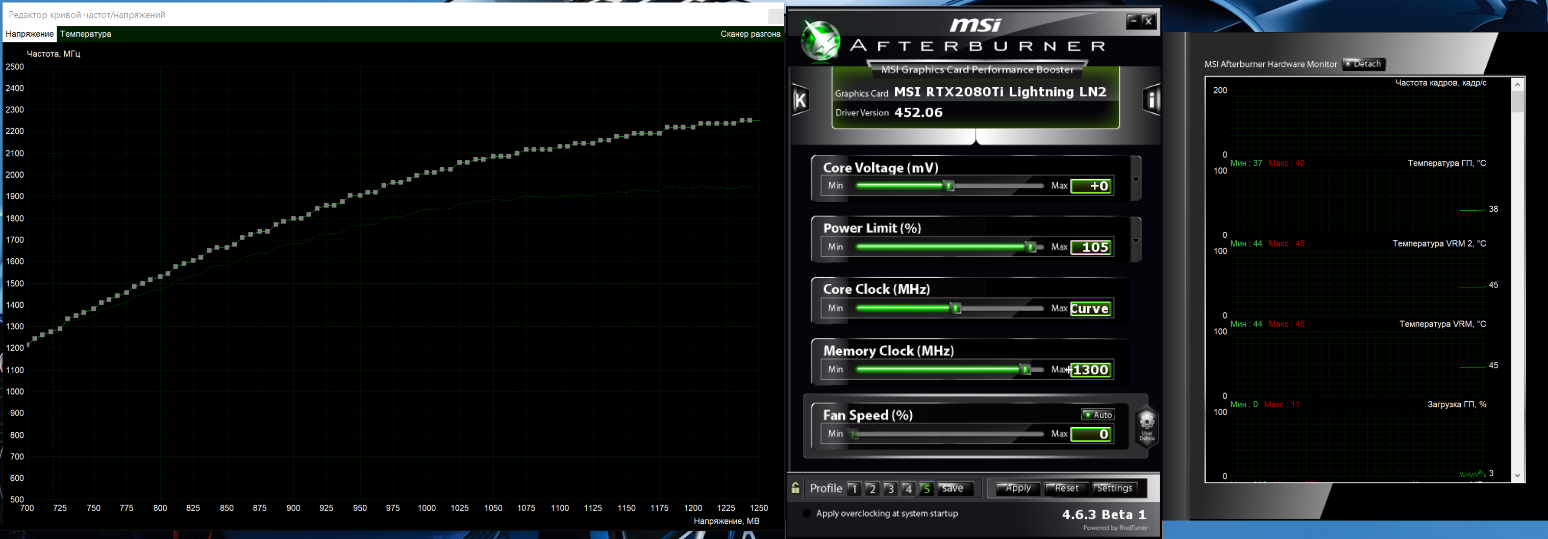The height and width of the screenshot is (539, 1548).
Task: Click the MSI Afterburner jet logo
Action: coord(821,40)
